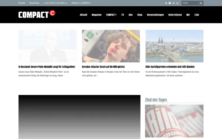Open headline 'Dresden-Attacke: Druck auf die BRD wächst'

103,67
